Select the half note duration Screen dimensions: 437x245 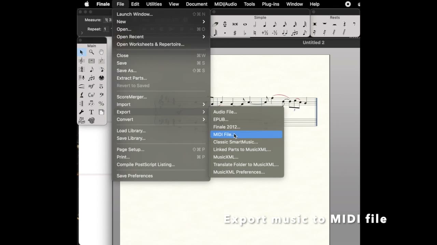(255, 24)
